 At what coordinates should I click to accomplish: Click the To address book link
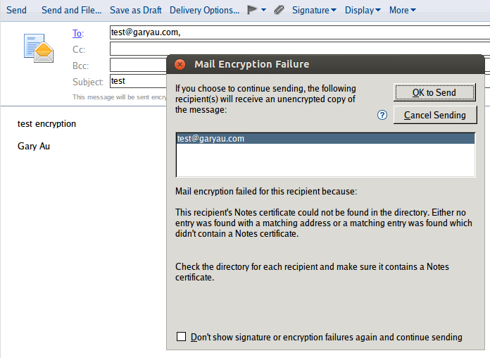78,33
